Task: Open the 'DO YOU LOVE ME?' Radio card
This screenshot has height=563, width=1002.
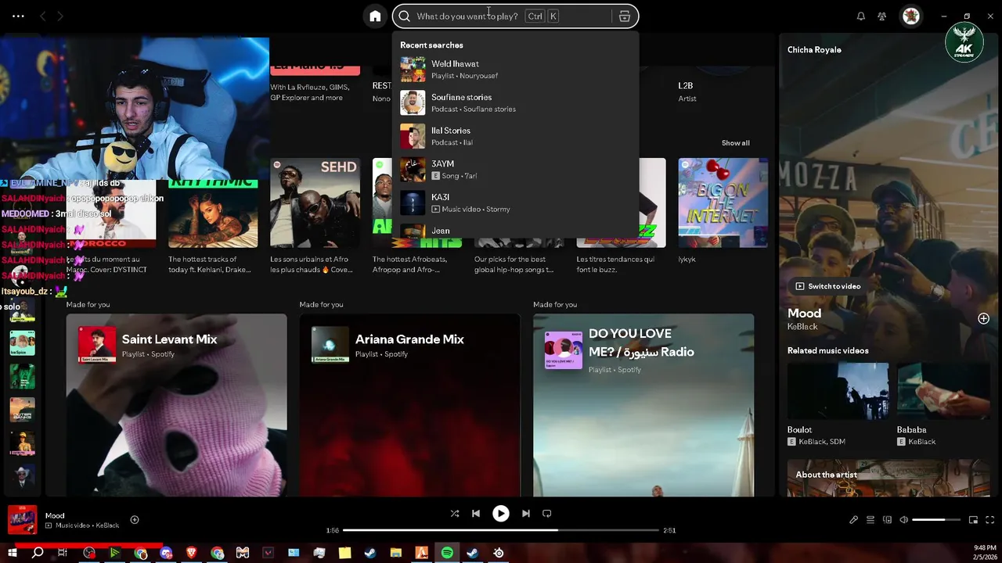Action: (x=643, y=405)
